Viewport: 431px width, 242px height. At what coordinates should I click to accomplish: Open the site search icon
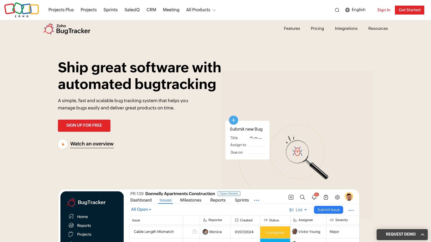pyautogui.click(x=337, y=10)
